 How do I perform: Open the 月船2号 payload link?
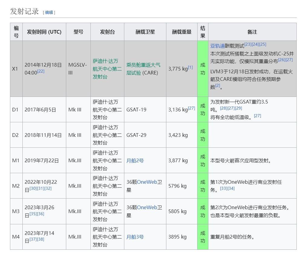tap(135, 160)
